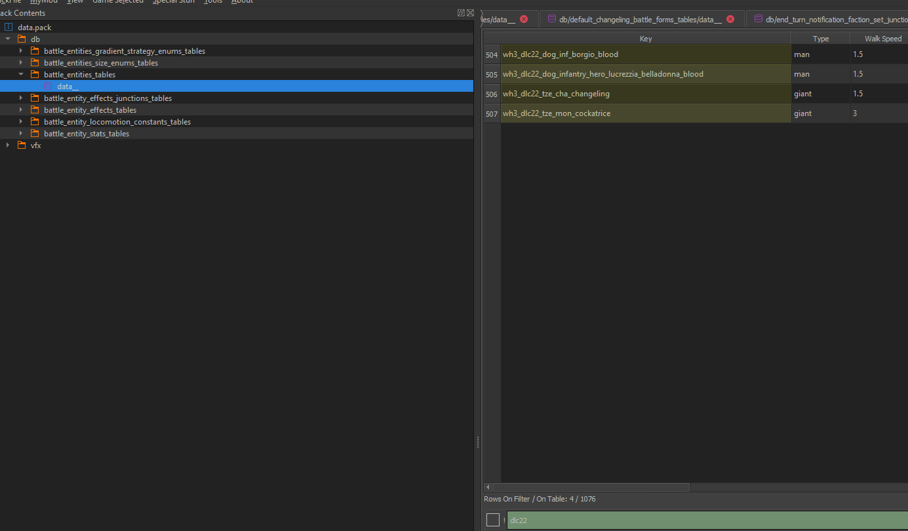
Task: Sort by the Key column header
Action: 646,39
